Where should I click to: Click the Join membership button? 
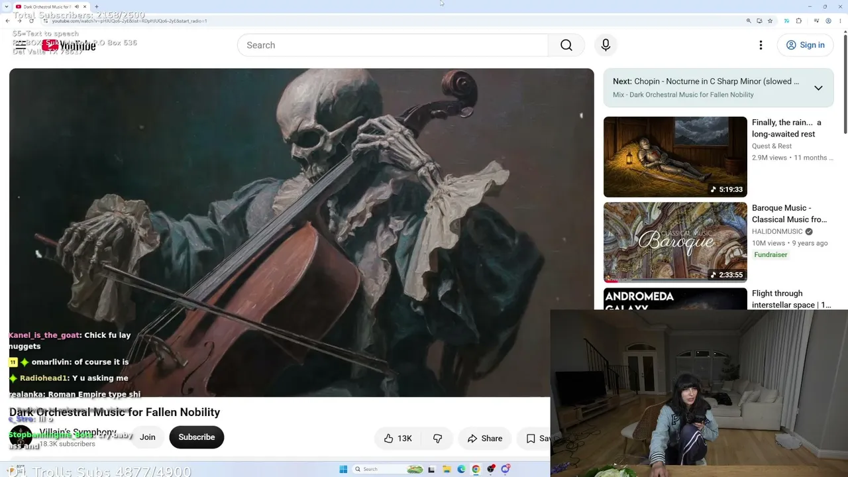[x=147, y=437]
